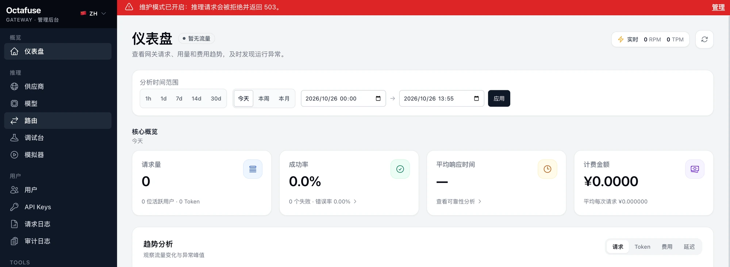Image resolution: width=730 pixels, height=267 pixels.
Task: Click the key icon beside API Keys
Action: (x=14, y=207)
